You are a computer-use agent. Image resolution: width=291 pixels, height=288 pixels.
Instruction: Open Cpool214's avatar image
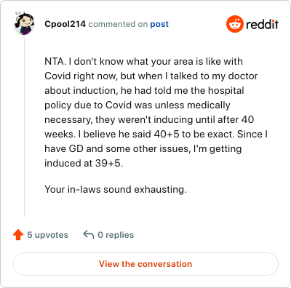point(24,23)
